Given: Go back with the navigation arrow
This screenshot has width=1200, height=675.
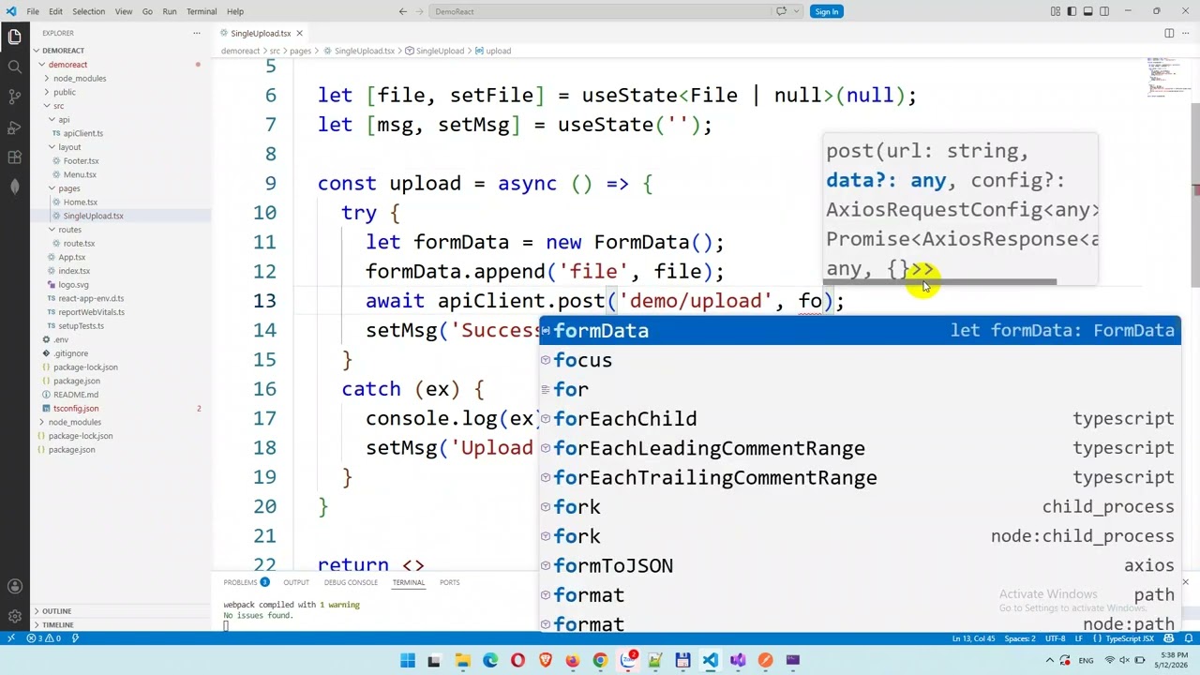Looking at the screenshot, I should [x=403, y=11].
